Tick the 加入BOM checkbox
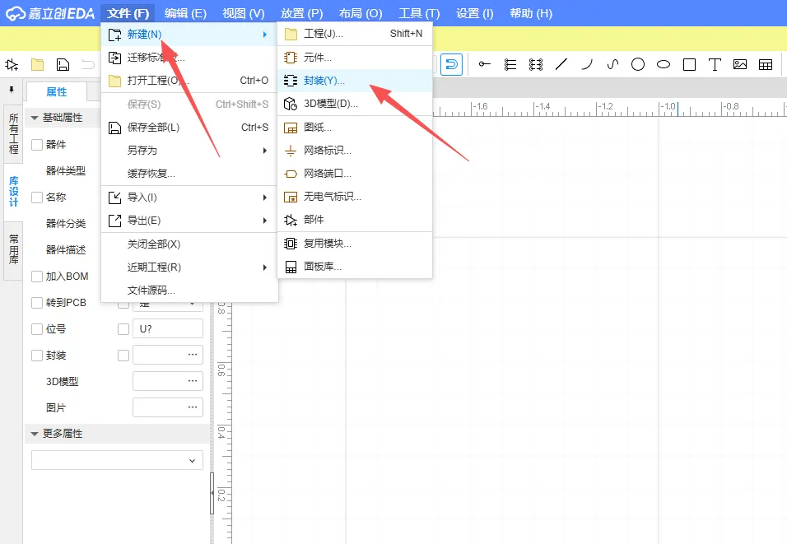 (x=37, y=277)
